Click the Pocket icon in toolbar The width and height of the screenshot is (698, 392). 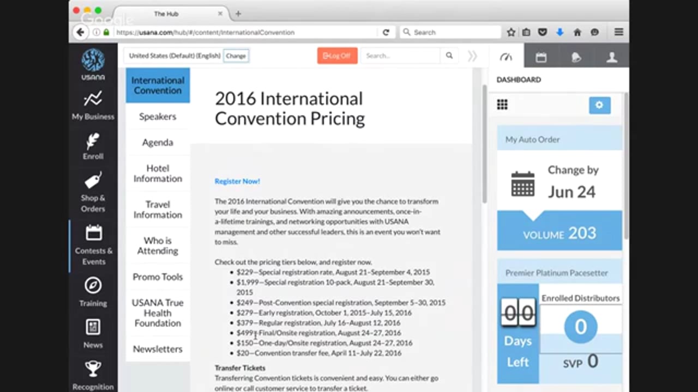(x=543, y=32)
